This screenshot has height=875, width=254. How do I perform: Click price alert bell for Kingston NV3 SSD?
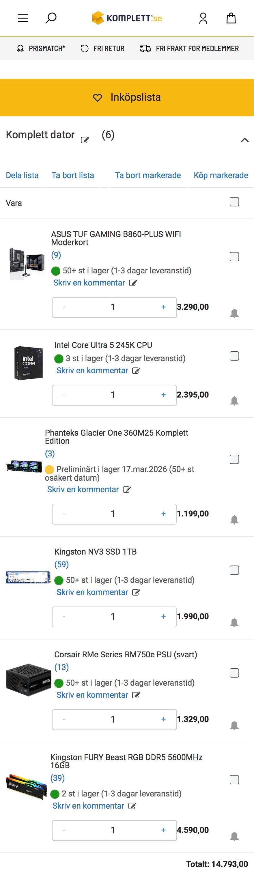coord(234,622)
